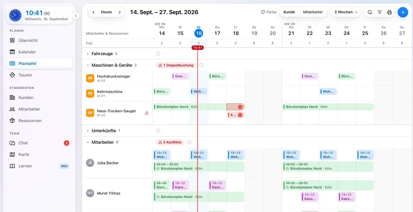The width and height of the screenshot is (413, 212).
Task: Open Julia Becker's '10–13 Woh...' on Fr 25
Action: click(365, 155)
